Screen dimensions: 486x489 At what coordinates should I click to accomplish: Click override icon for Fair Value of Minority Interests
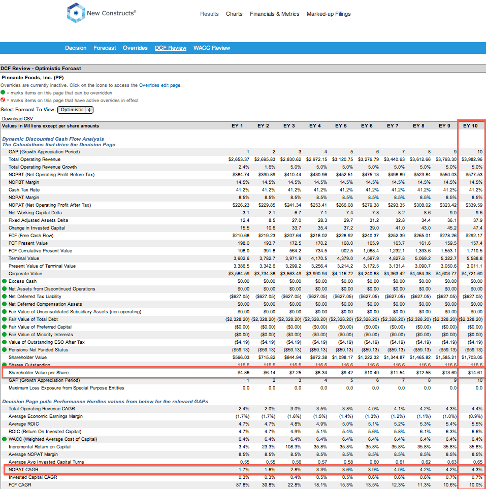pos(5,335)
